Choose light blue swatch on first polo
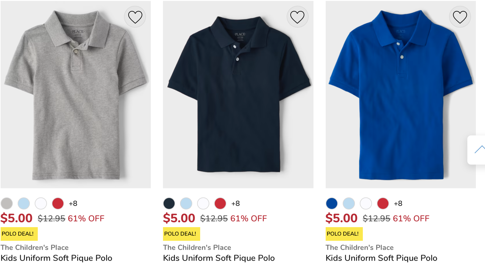Viewport: 485px width, 266px height. 24,203
